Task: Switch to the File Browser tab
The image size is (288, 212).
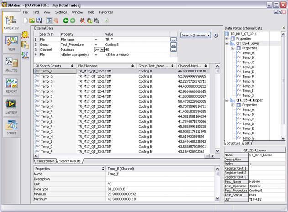Action: coord(45,161)
